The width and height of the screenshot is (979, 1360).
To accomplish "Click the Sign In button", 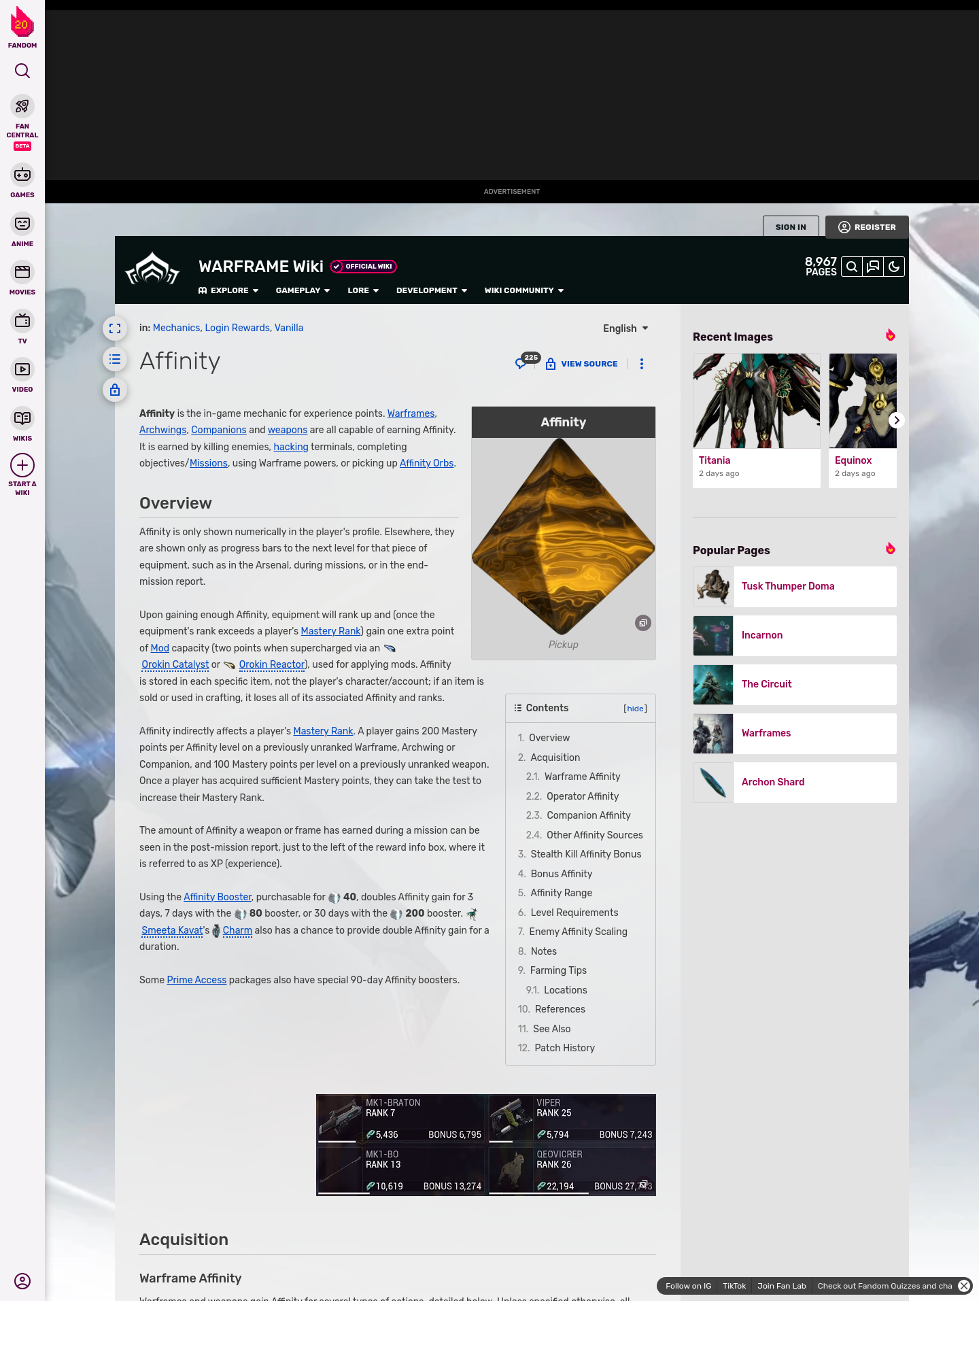I will coord(791,227).
